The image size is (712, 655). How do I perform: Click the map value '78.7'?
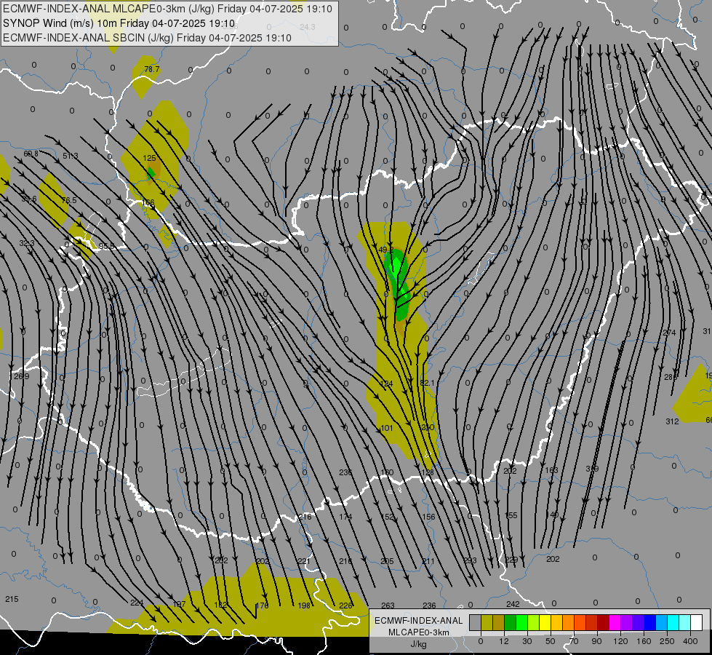152,69
